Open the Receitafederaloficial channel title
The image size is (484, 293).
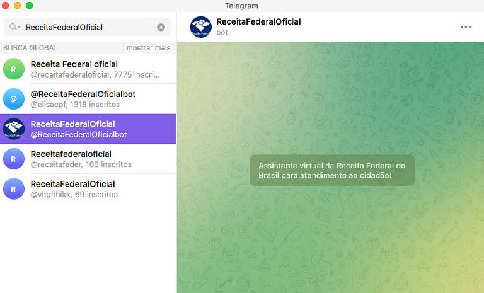71,154
